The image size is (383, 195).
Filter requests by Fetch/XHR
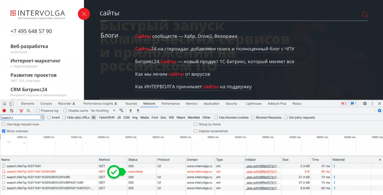click(x=107, y=118)
